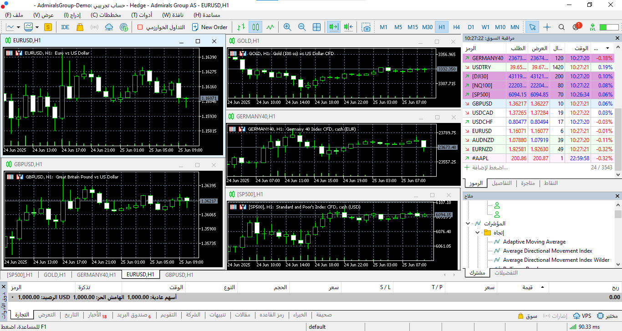Click the VPS button in Toolbox bar
The image size is (622, 331).
point(582,316)
